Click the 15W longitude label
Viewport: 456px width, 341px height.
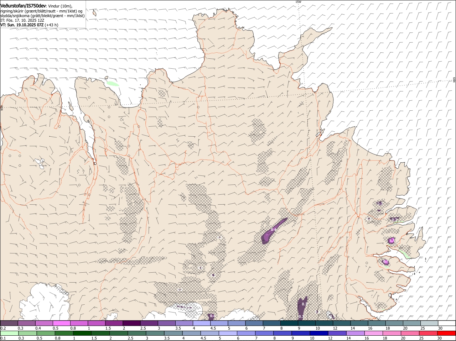point(298,2)
